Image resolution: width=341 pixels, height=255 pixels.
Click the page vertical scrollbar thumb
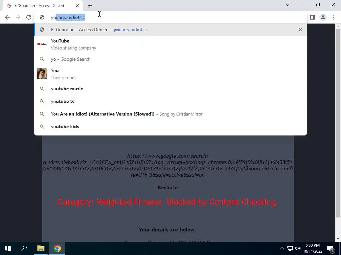pos(338,123)
